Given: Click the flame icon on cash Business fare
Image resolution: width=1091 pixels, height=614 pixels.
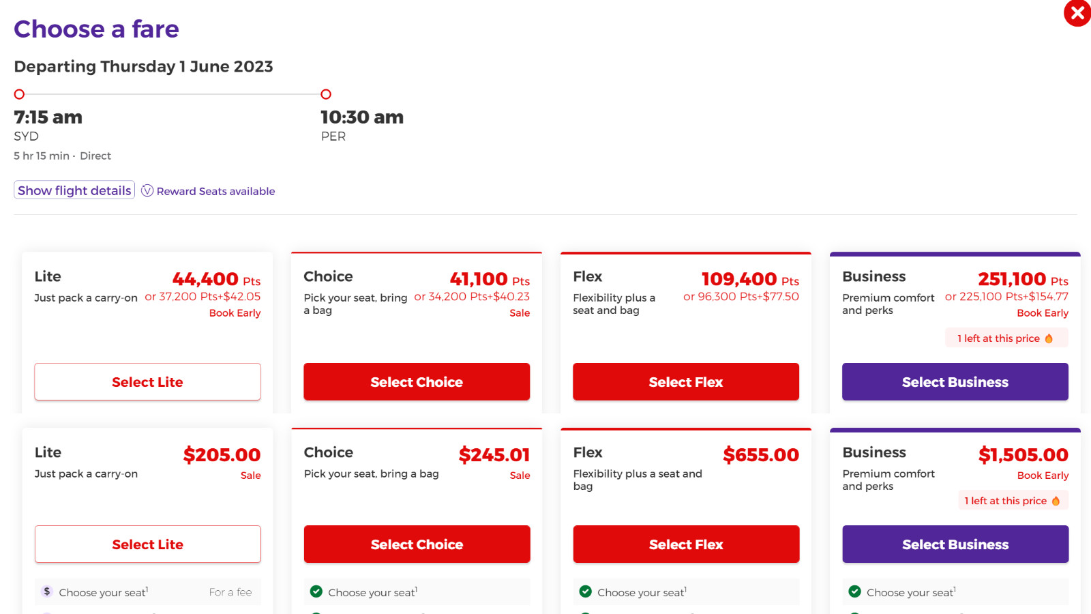Looking at the screenshot, I should 1056,501.
